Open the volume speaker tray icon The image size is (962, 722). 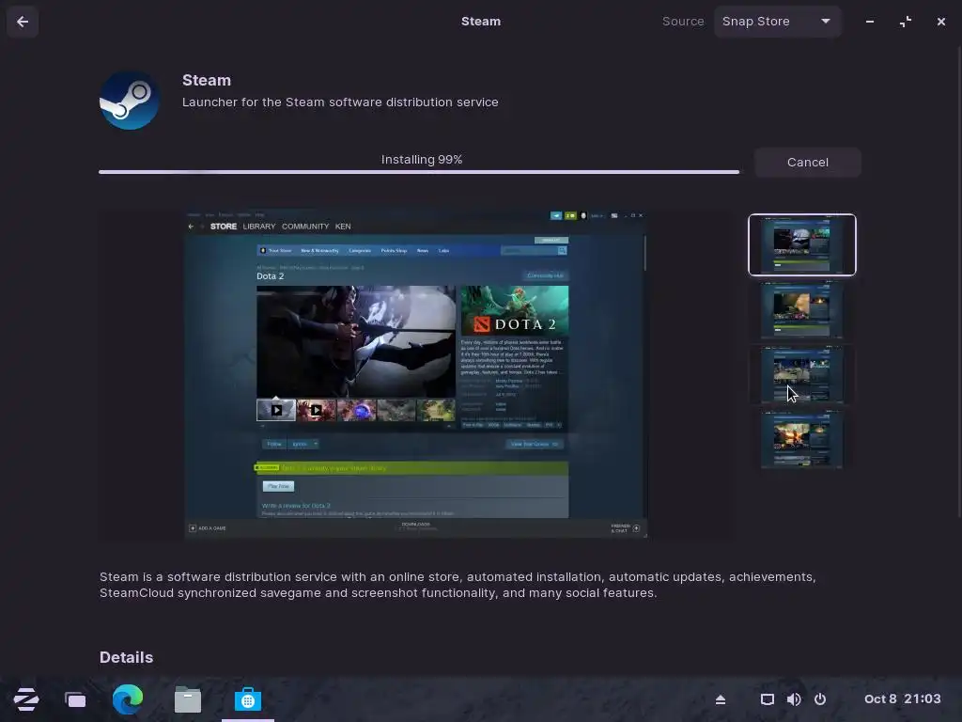tap(794, 699)
